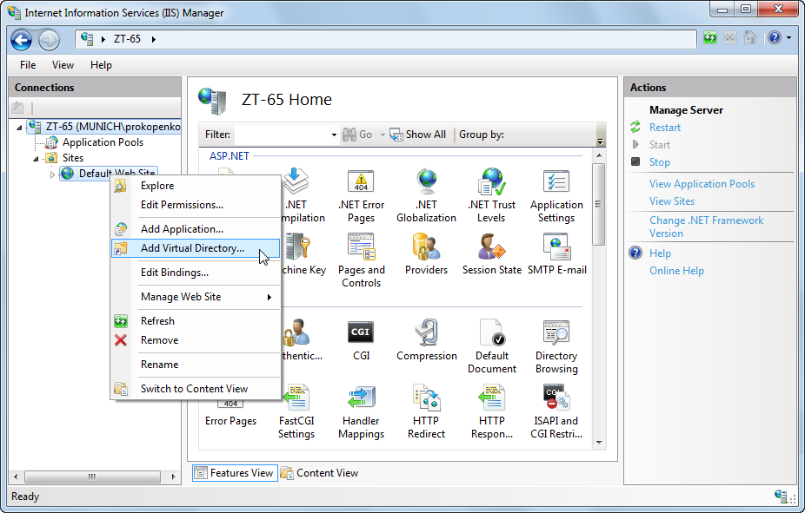
Task: Open the Machine Key feature
Action: tap(303, 254)
